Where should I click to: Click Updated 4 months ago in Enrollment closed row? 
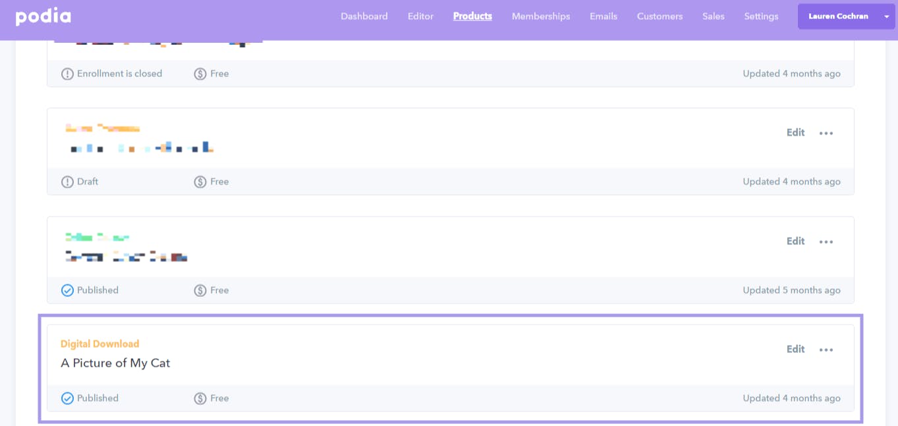(792, 74)
